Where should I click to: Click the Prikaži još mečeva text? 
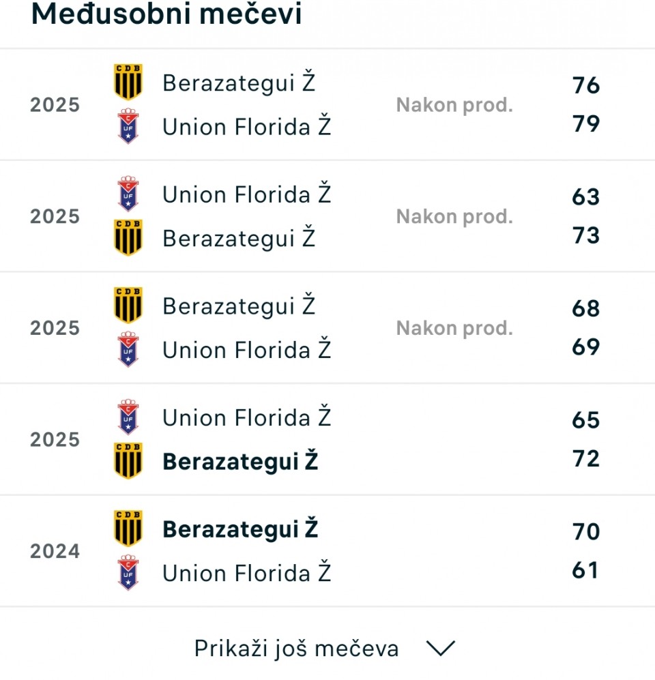coord(296,649)
